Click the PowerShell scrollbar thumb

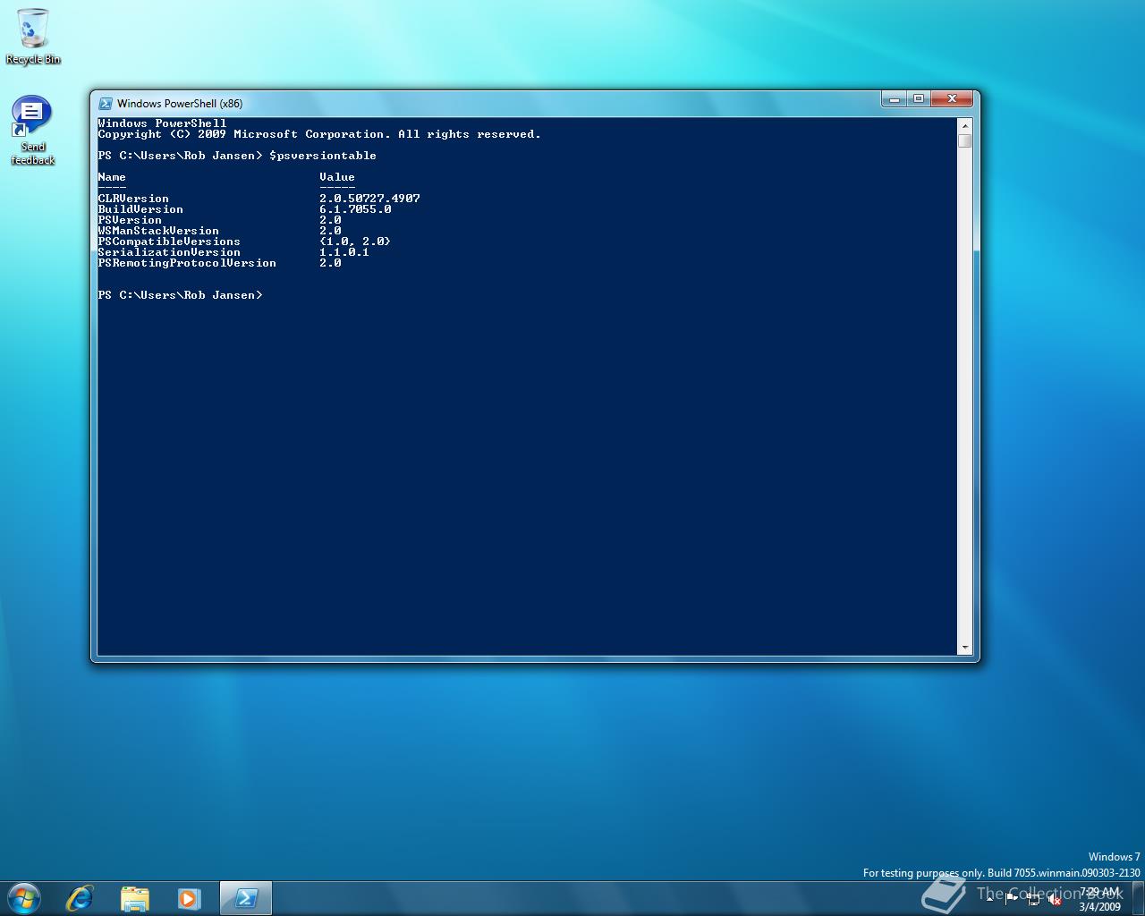[x=964, y=141]
